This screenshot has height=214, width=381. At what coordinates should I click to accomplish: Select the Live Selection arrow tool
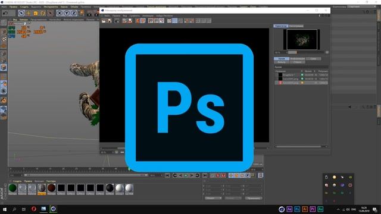tap(21, 13)
